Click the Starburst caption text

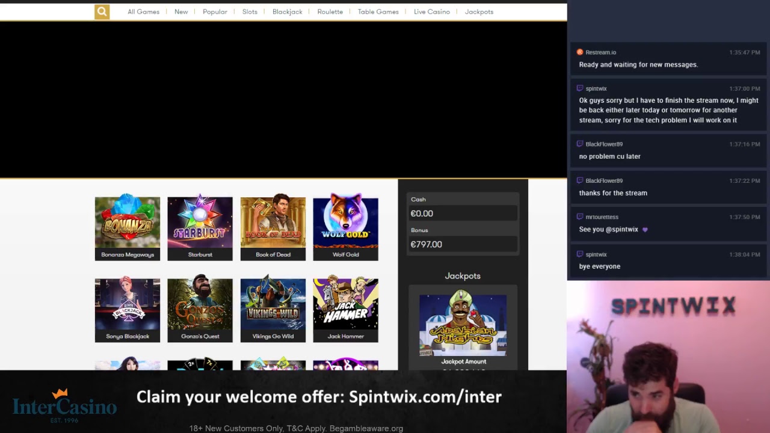point(200,254)
